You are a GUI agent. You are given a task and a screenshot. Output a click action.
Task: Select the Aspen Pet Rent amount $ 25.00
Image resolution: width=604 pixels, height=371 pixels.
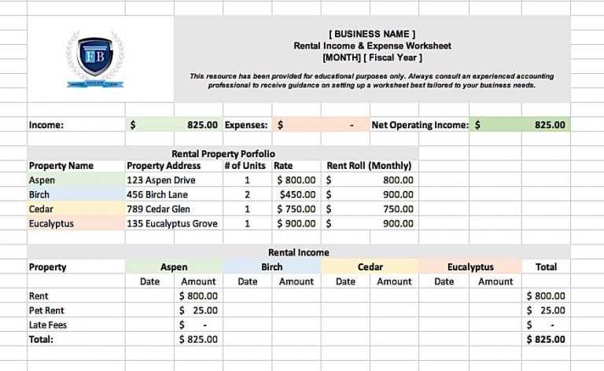pyautogui.click(x=198, y=310)
